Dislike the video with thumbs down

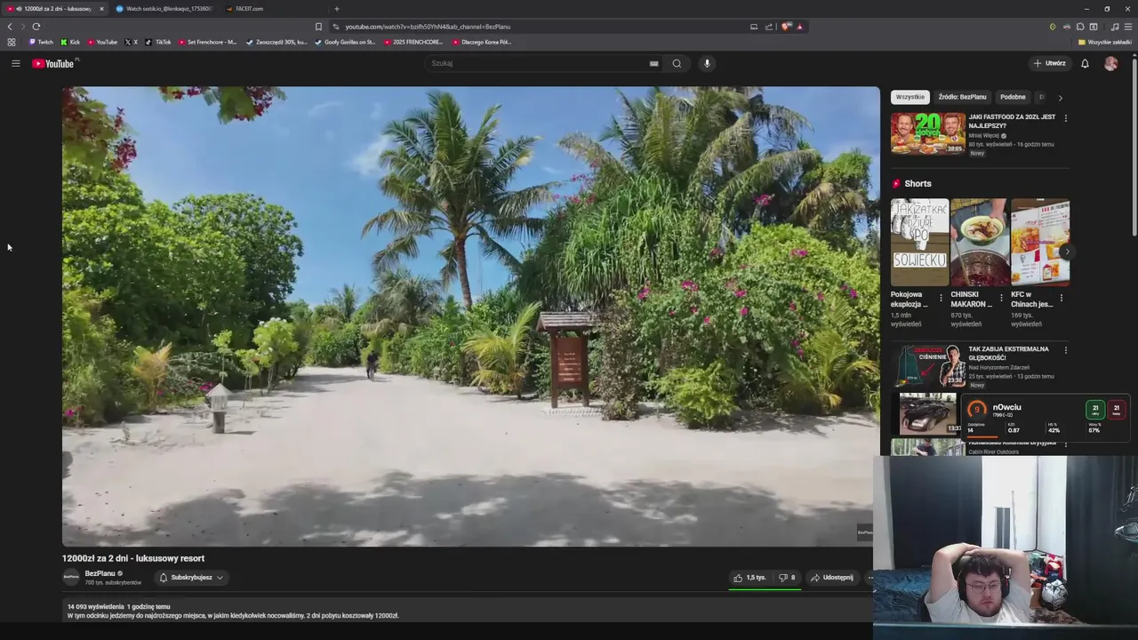tap(788, 578)
